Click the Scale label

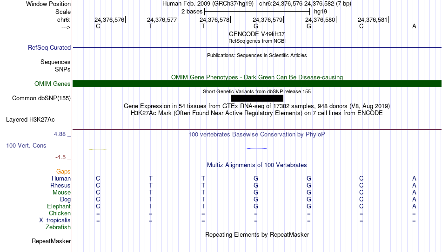(63, 12)
